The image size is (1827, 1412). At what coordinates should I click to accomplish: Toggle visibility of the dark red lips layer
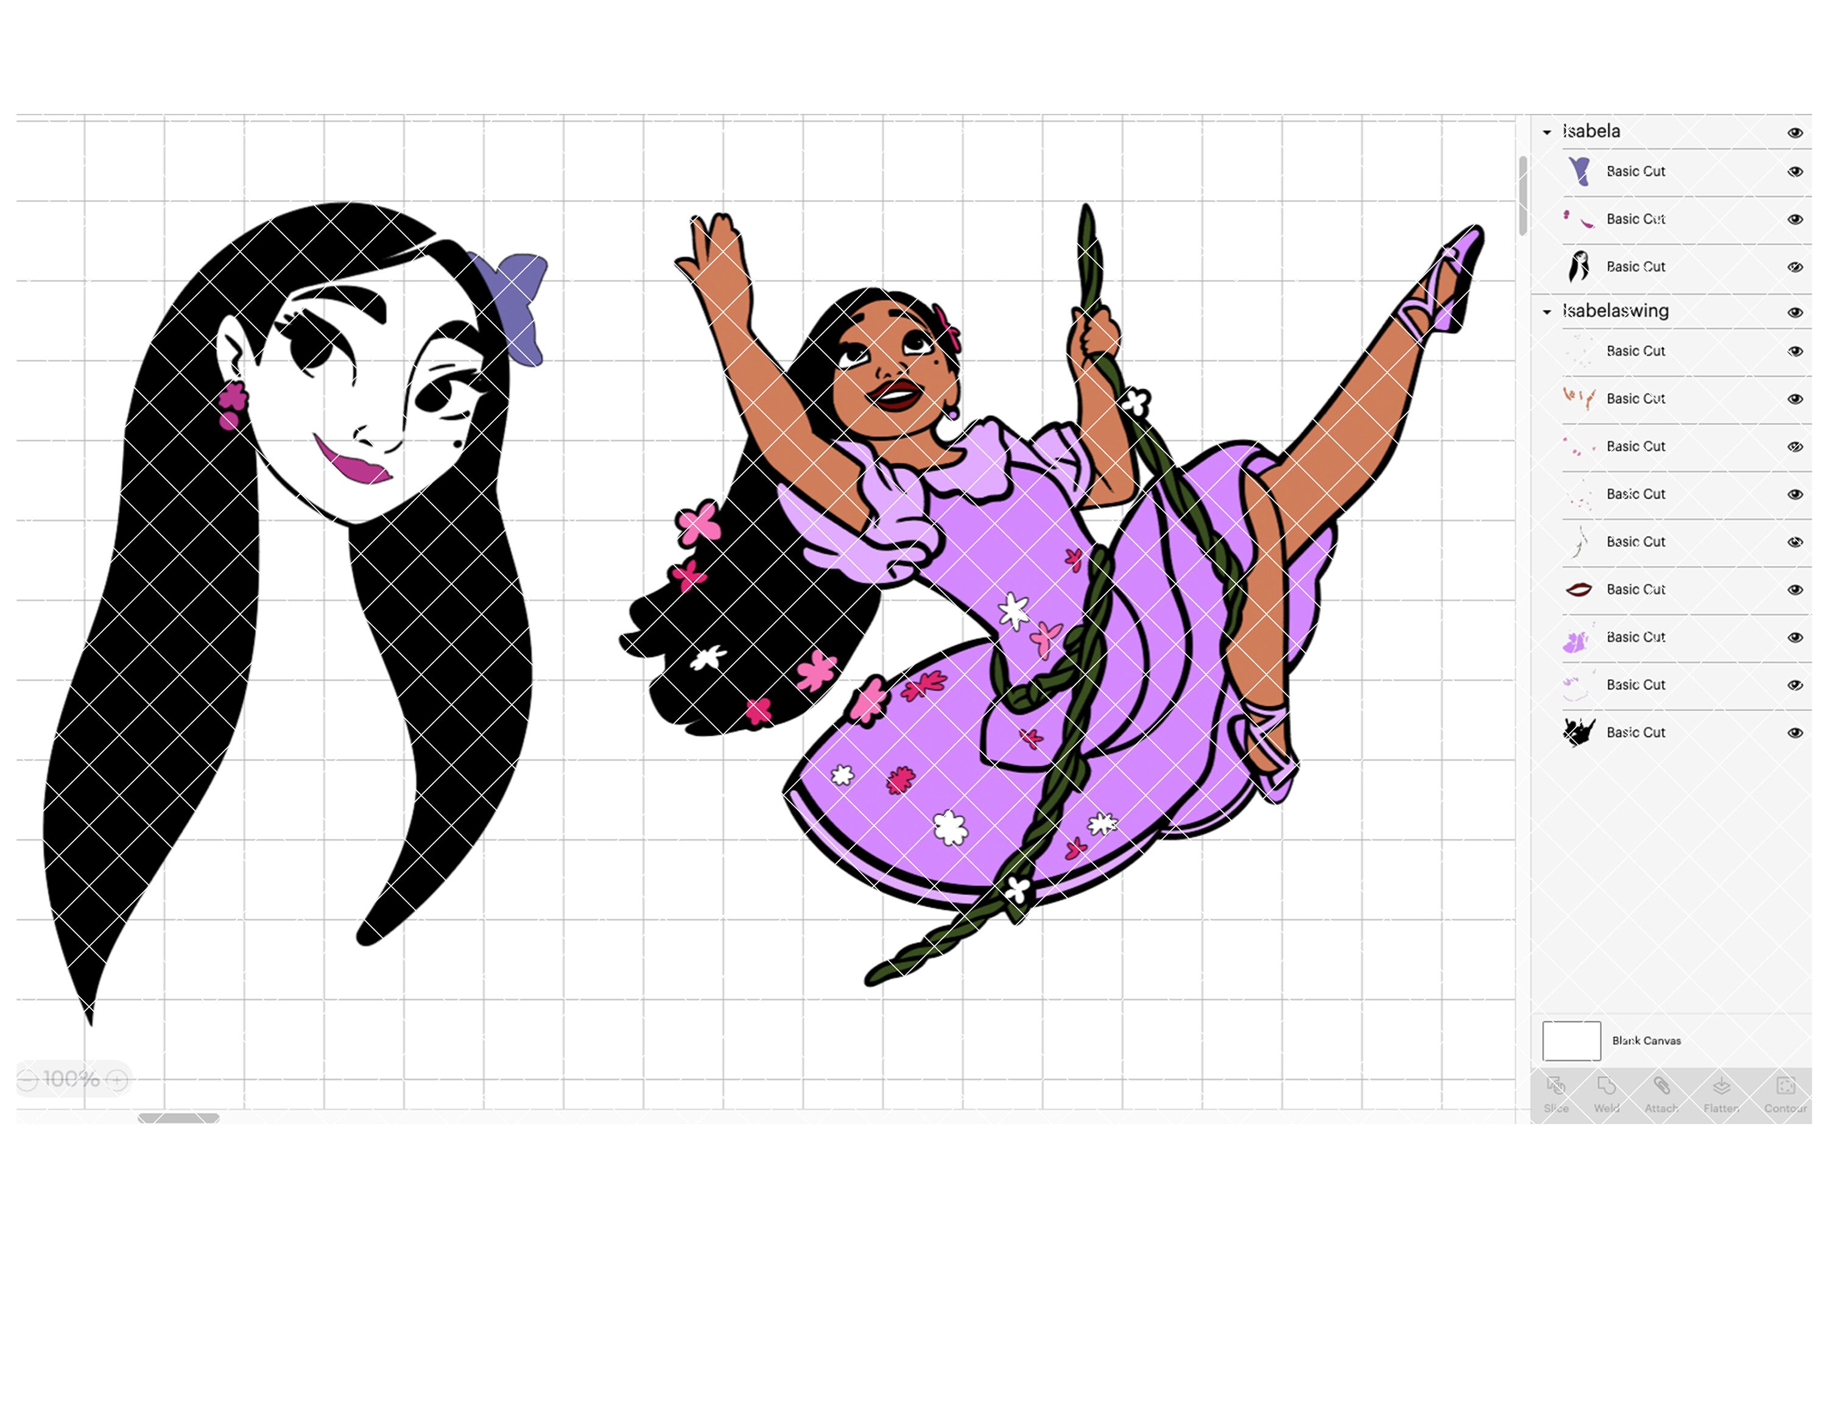(1794, 589)
